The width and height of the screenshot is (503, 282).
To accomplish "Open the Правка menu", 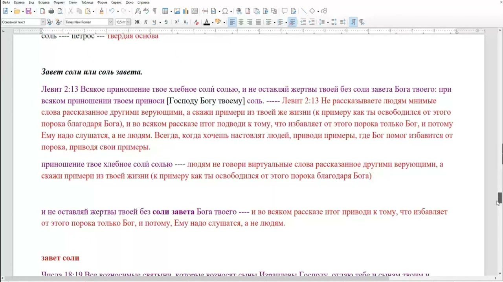I will (19, 2).
